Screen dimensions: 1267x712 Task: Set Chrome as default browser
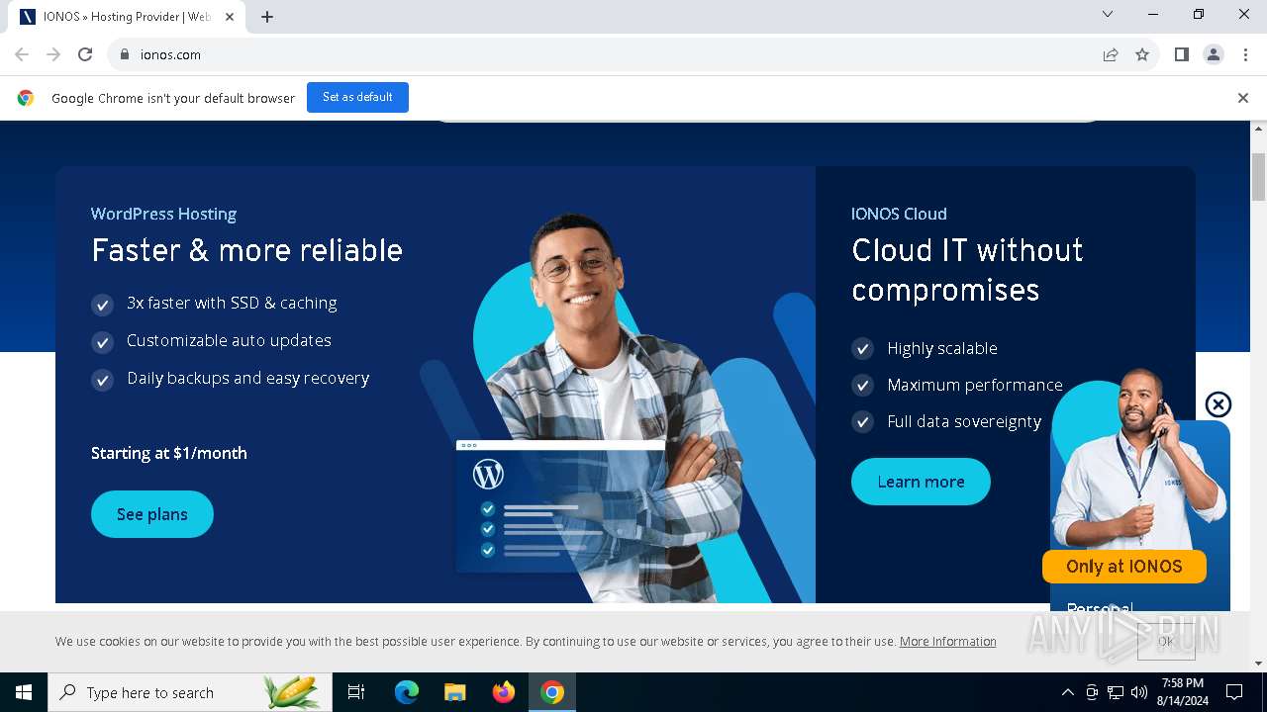coord(357,97)
